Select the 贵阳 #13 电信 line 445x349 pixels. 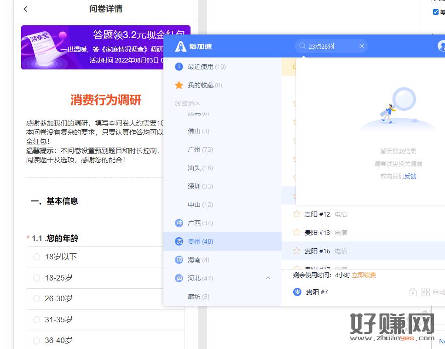click(x=363, y=233)
